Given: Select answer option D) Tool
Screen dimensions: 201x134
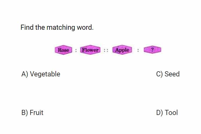Looking at the screenshot, I should [167, 113].
